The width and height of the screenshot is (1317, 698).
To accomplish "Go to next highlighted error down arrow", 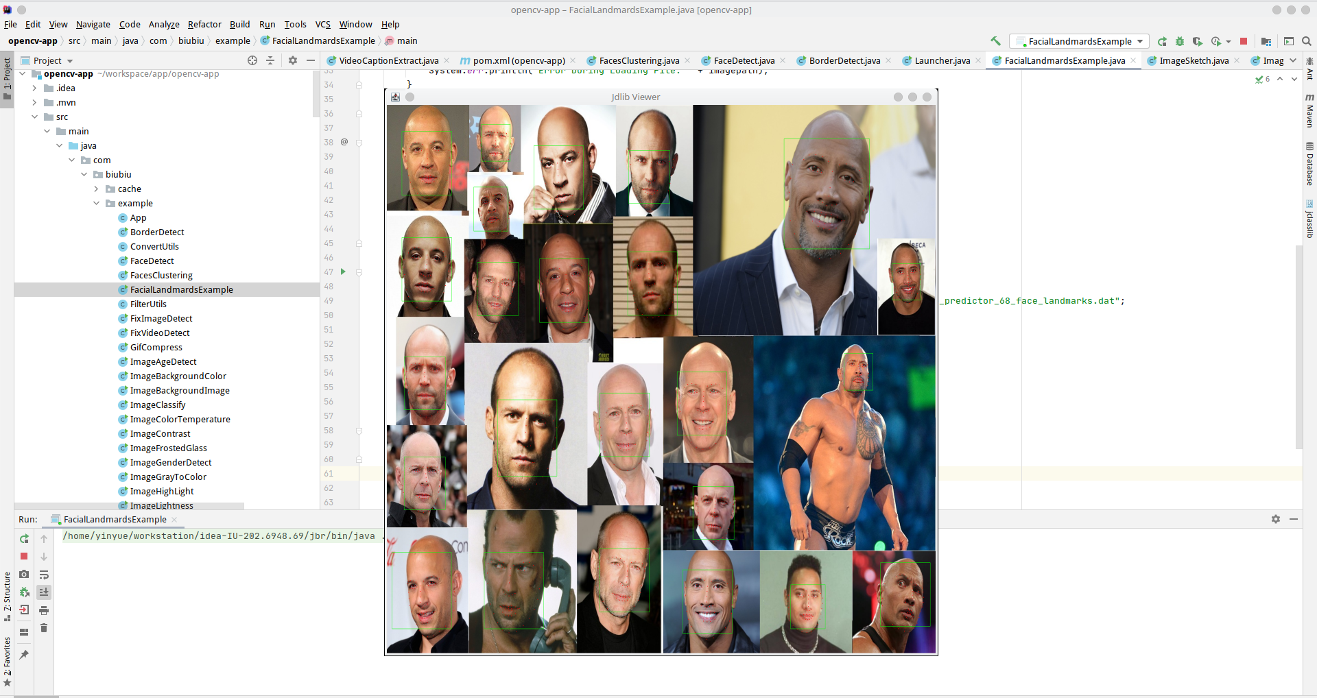I will (1294, 80).
